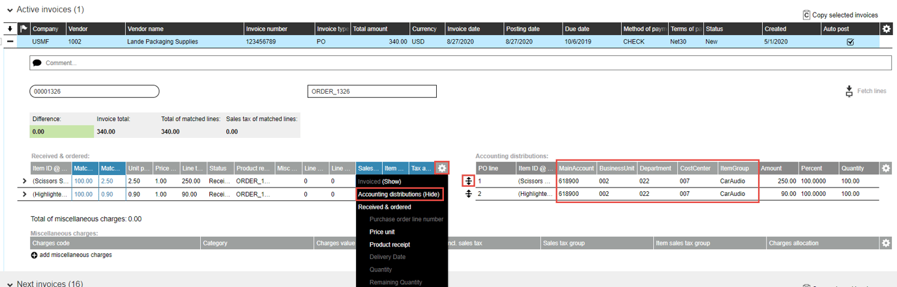Click split icon for PO line 1
Image resolution: width=897 pixels, height=287 pixels.
click(x=469, y=181)
